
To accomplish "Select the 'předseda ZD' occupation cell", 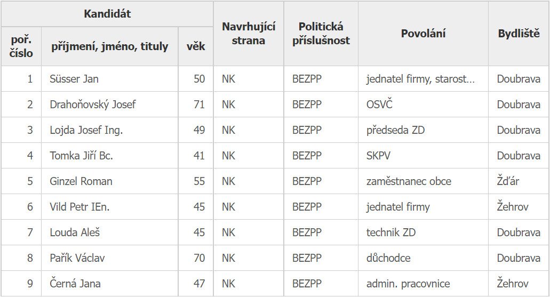I will [x=395, y=130].
